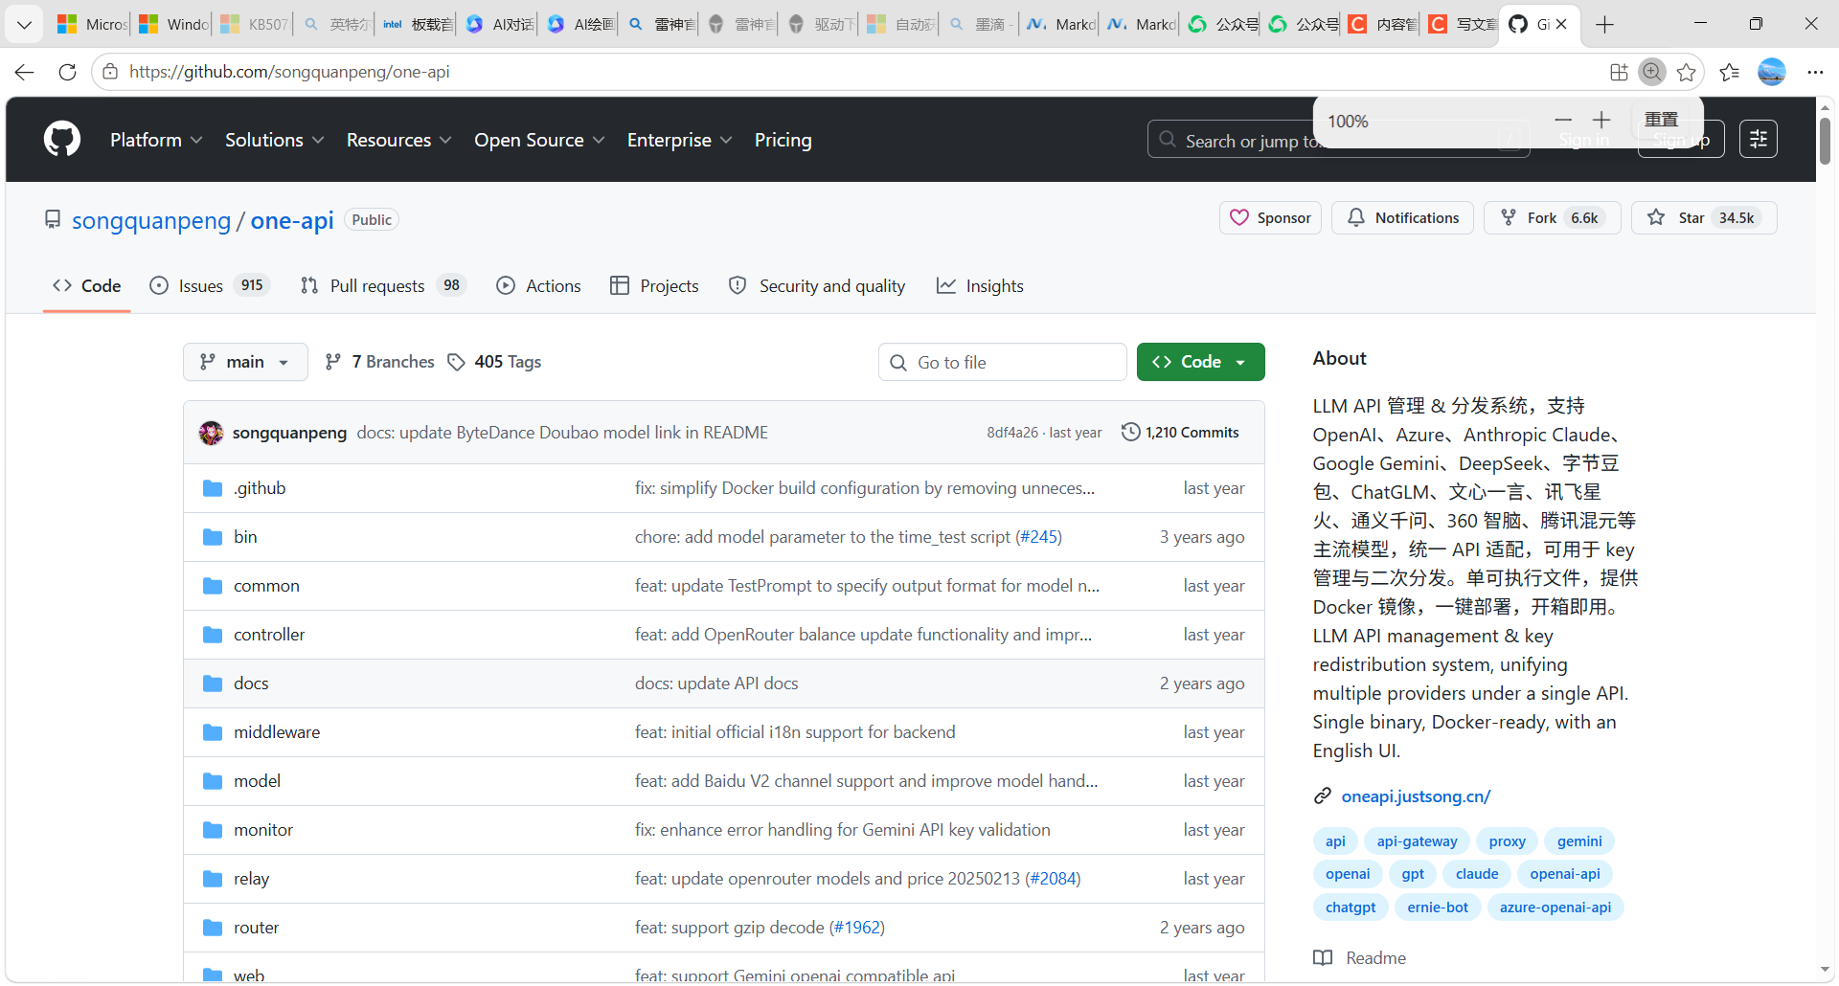This screenshot has height=986, width=1839.
Task: Add this page to favorites
Action: (1687, 72)
